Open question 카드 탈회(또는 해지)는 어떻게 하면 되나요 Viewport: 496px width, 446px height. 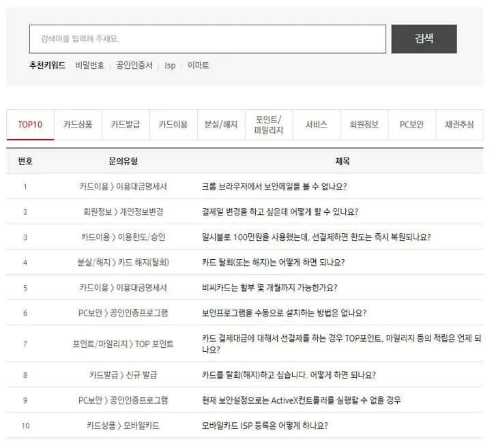click(273, 263)
